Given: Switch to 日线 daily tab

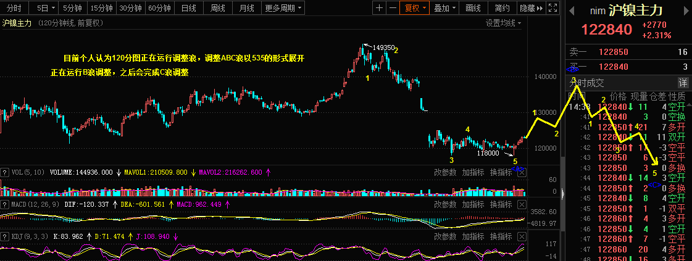Looking at the screenshot, I should tap(188, 7).
